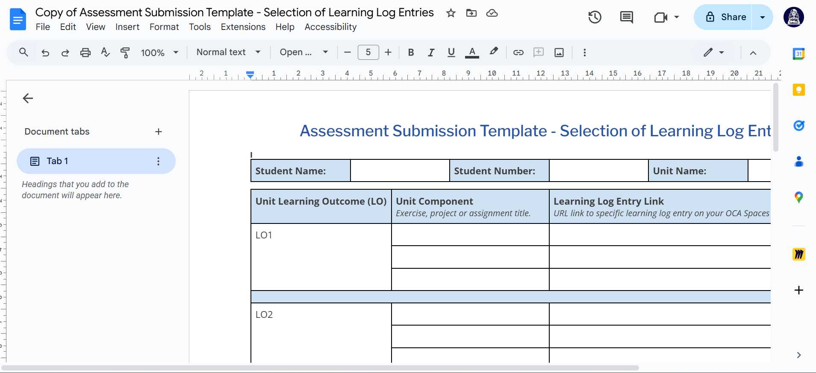This screenshot has width=816, height=373.
Task: Open search the menus tool
Action: 24,52
